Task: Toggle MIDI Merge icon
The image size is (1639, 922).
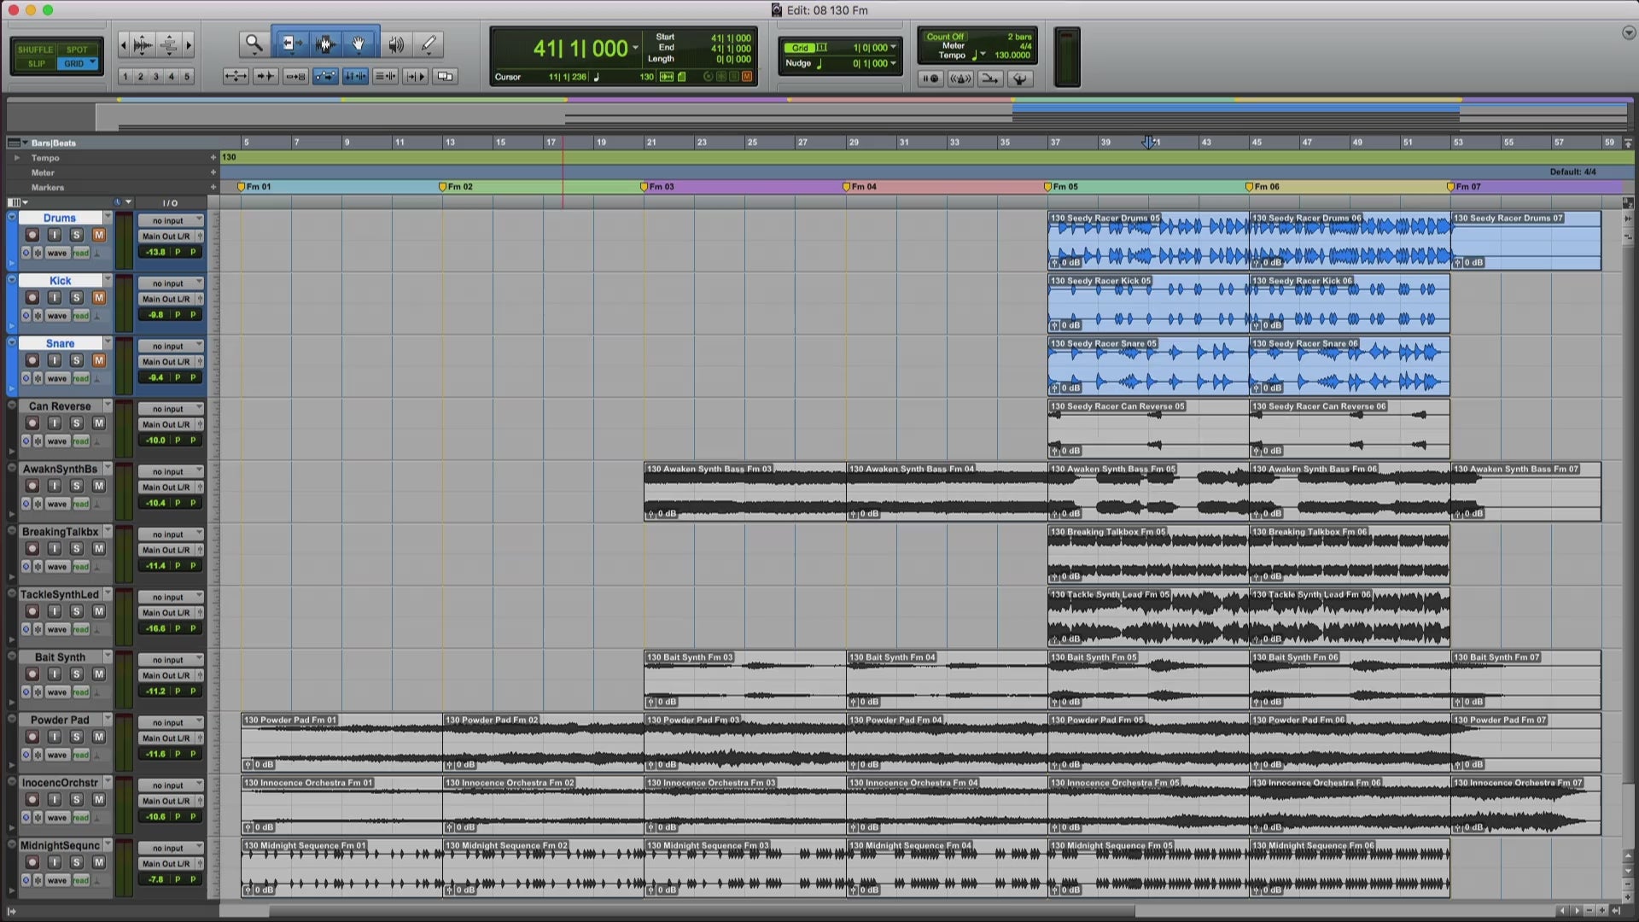Action: [989, 79]
